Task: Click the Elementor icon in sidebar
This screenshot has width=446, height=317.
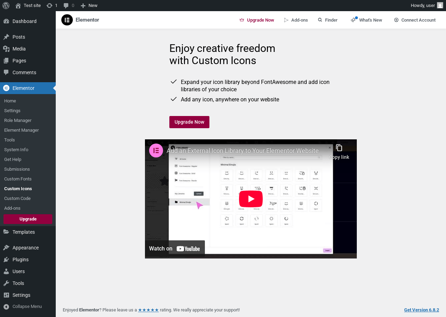Action: coord(6,88)
